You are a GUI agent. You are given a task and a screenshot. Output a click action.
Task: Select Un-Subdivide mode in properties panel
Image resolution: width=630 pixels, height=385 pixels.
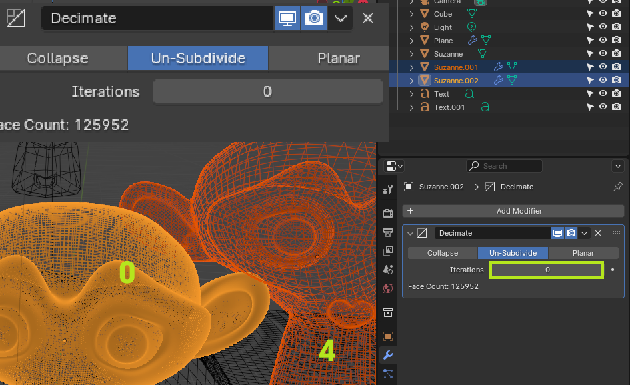[x=513, y=253]
